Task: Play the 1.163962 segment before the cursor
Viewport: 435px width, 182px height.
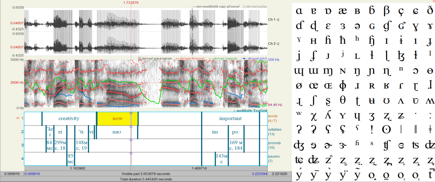Action: [77, 168]
